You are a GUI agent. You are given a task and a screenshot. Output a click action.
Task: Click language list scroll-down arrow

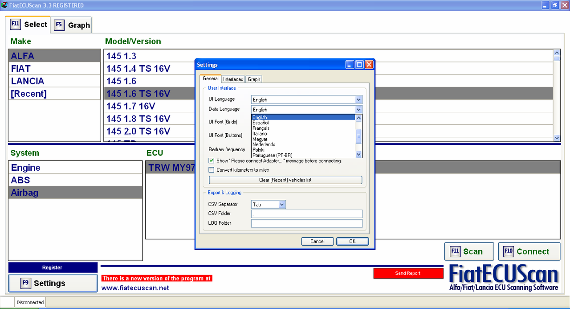click(x=358, y=154)
